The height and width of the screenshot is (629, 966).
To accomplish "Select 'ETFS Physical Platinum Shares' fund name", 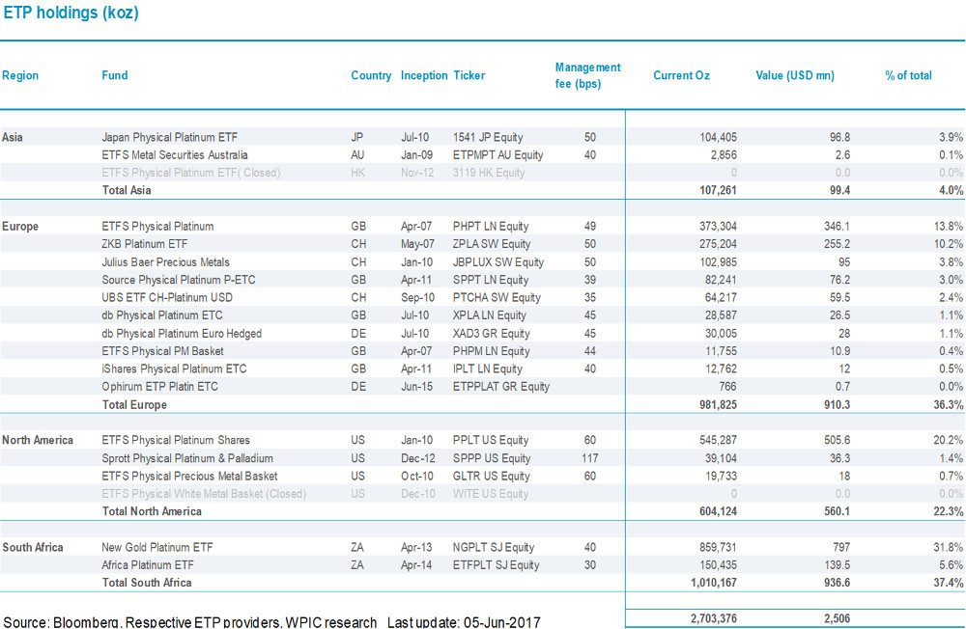I will [x=176, y=441].
